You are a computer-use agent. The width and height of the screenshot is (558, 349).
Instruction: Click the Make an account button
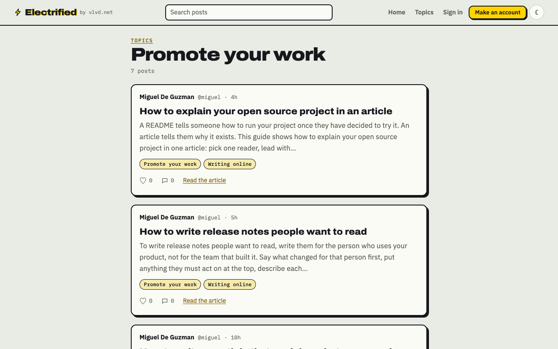pos(497,12)
